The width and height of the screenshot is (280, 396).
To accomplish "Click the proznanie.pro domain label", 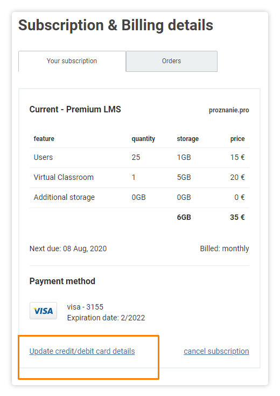I will [x=229, y=110].
